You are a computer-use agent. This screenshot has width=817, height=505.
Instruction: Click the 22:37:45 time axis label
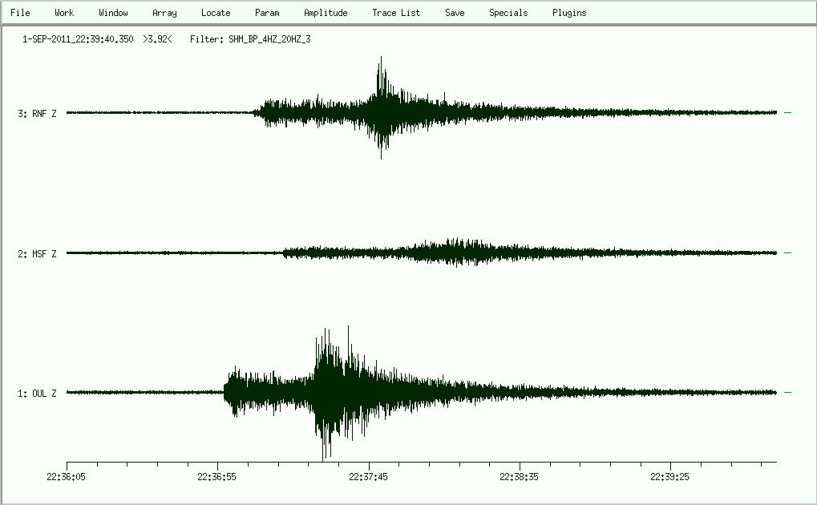[x=369, y=476]
